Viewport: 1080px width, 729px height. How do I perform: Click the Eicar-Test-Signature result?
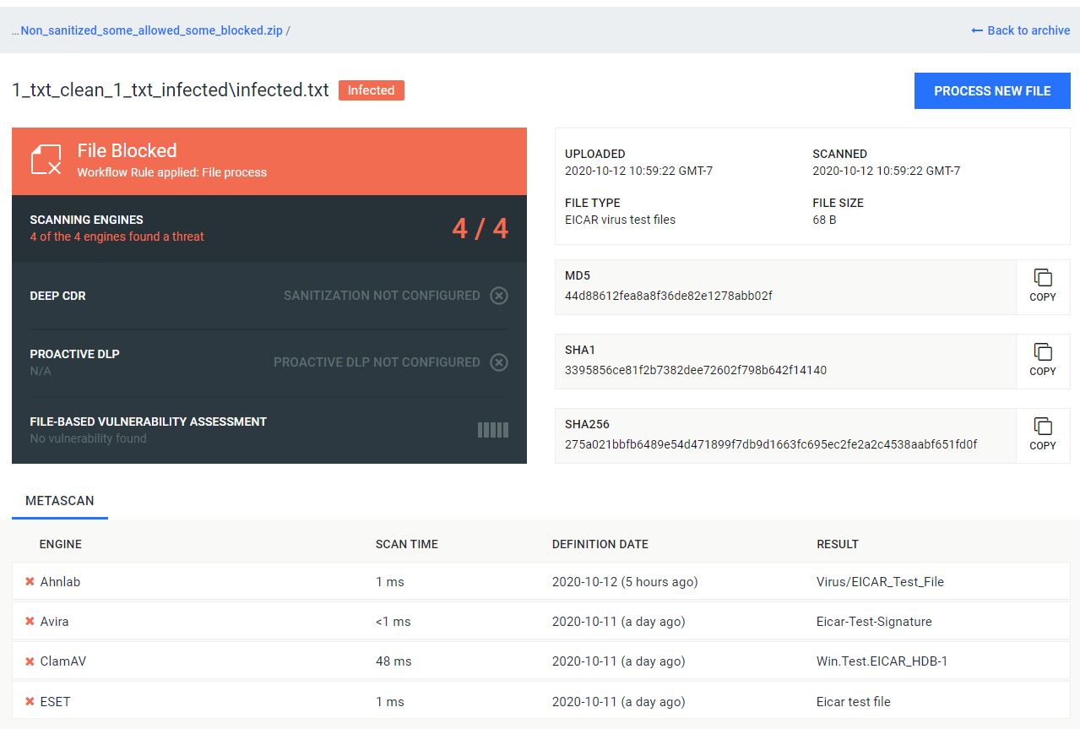click(x=875, y=622)
